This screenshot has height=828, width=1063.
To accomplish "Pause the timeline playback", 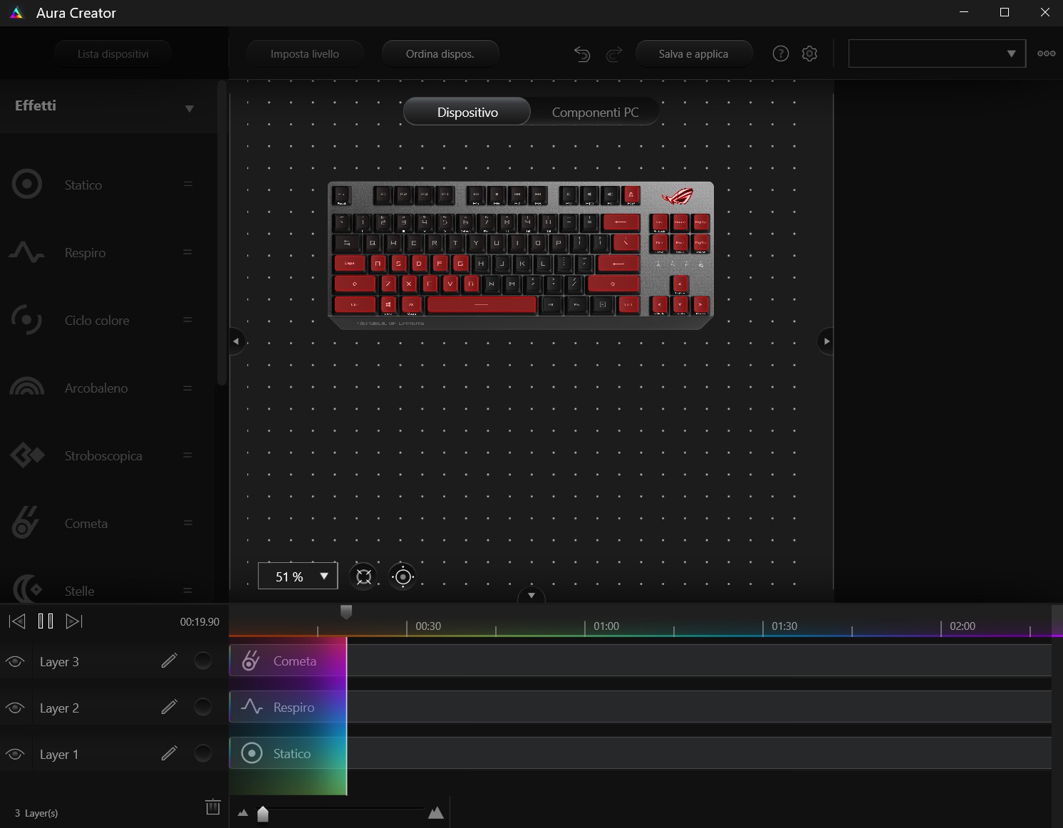I will (x=46, y=621).
